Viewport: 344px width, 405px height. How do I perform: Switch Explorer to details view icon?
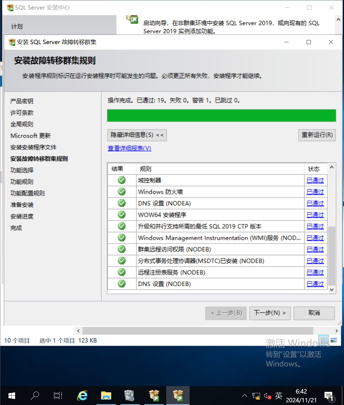click(x=324, y=340)
